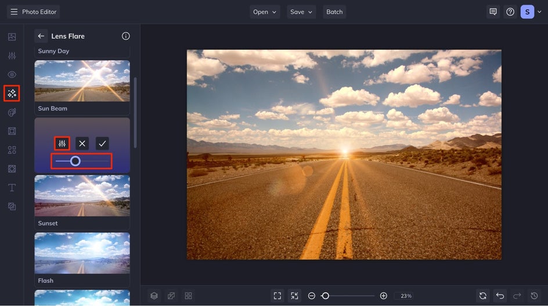Cancel the selected lens flare effect
The height and width of the screenshot is (306, 548).
(82, 143)
